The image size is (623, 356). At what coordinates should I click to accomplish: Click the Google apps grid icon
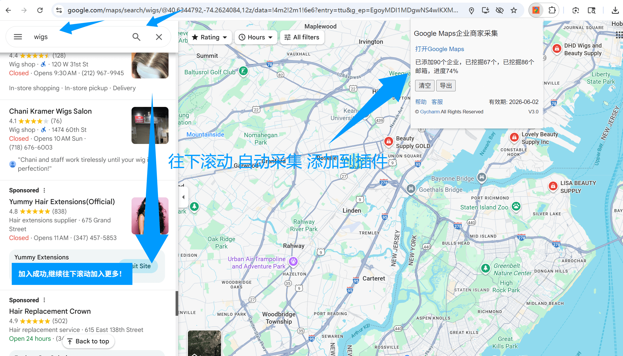point(619,35)
